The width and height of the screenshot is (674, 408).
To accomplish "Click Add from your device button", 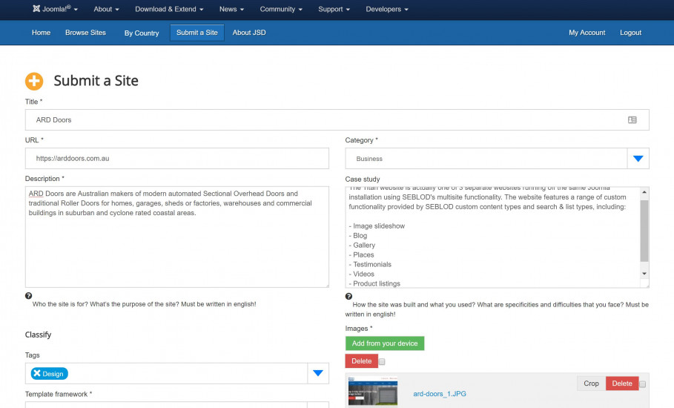I will pyautogui.click(x=385, y=343).
